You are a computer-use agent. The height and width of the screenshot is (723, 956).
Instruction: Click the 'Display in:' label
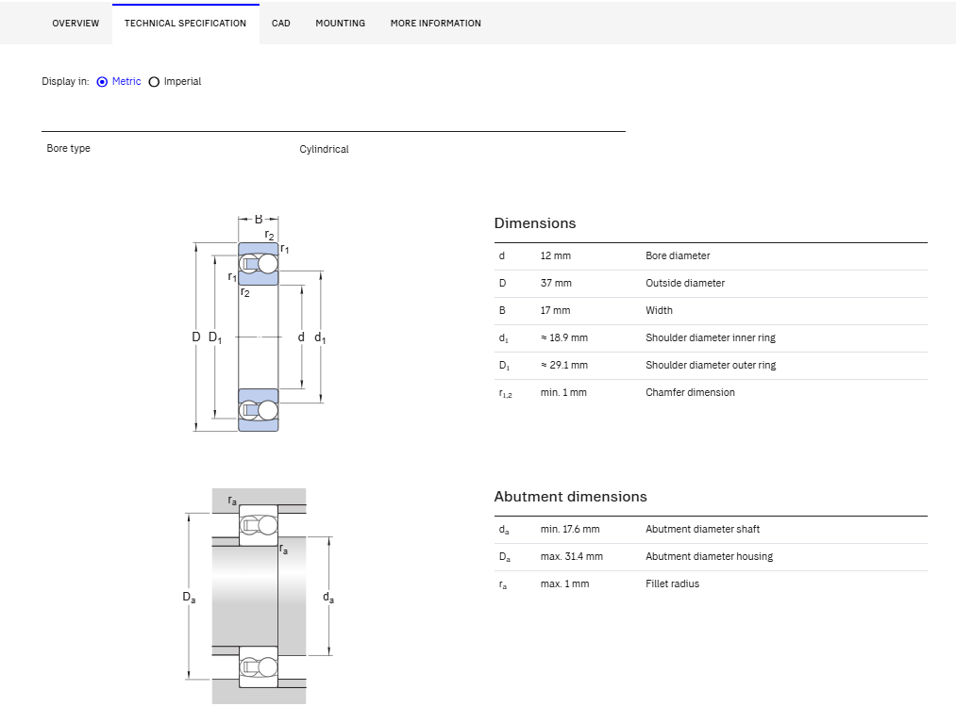65,82
